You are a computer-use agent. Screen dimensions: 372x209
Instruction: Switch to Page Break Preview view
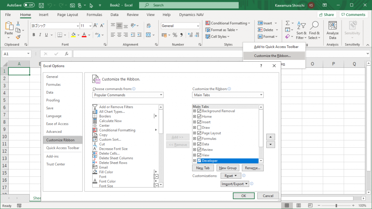(310, 205)
